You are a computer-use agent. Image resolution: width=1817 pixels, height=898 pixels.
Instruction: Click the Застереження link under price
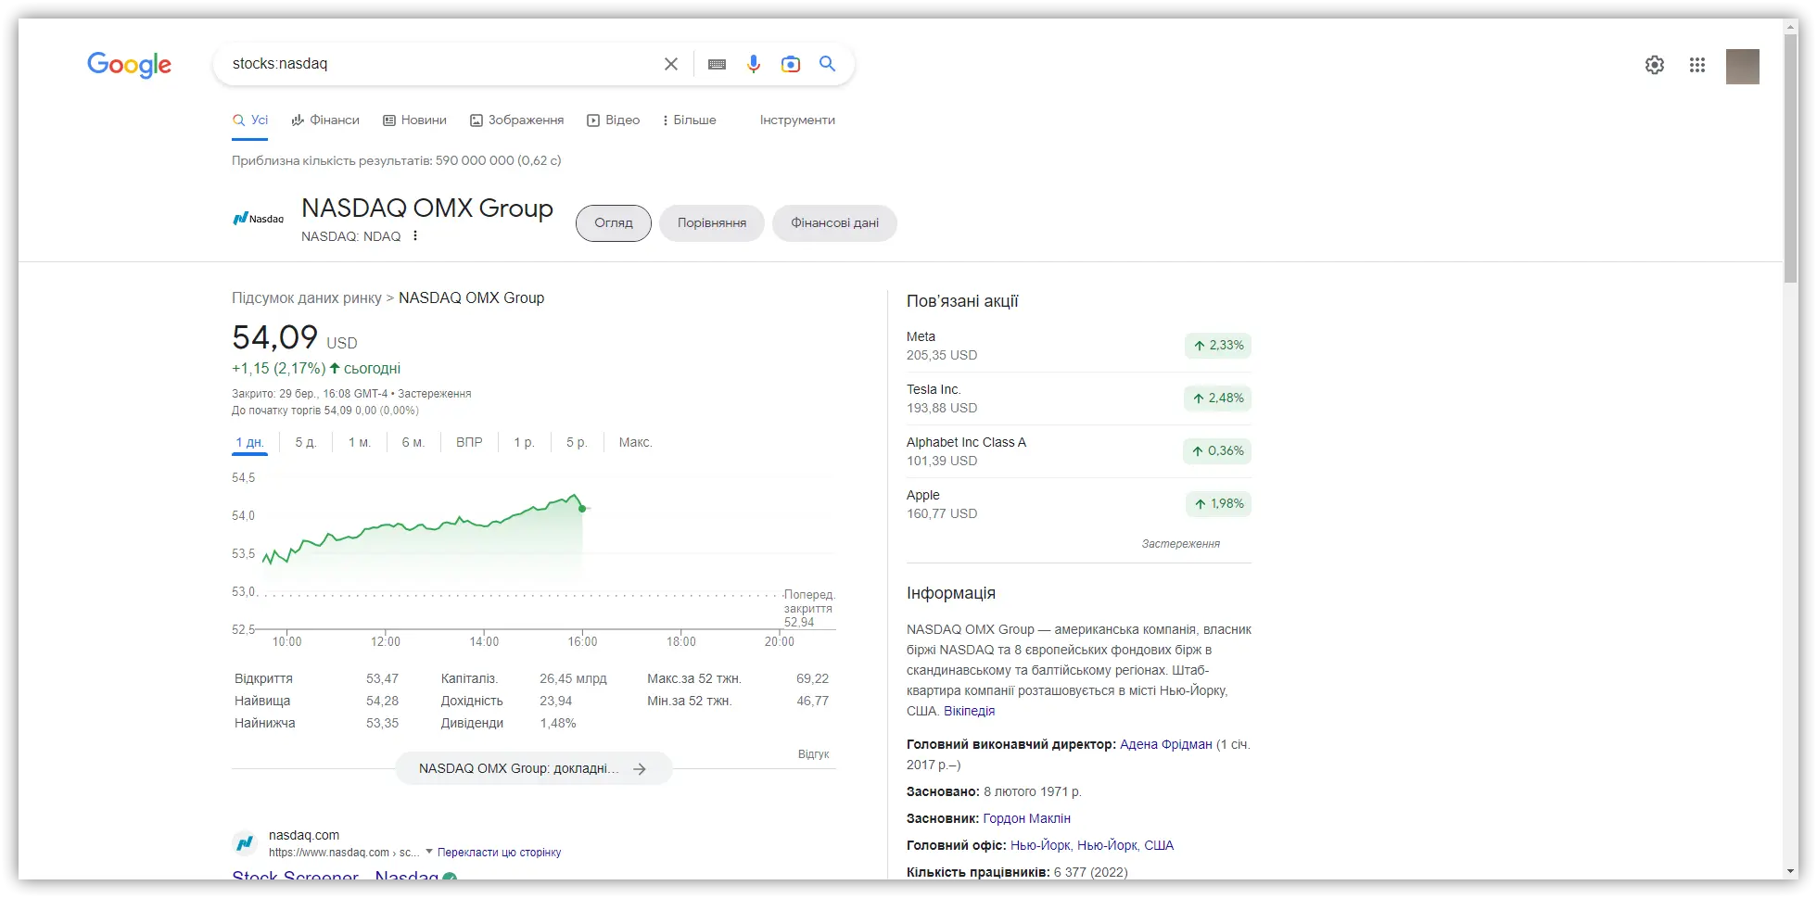[435, 394]
